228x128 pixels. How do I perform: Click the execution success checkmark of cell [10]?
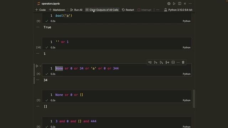47,47
